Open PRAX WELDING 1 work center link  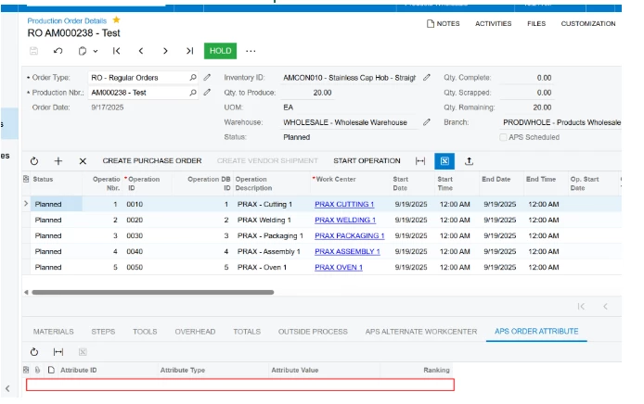345,221
